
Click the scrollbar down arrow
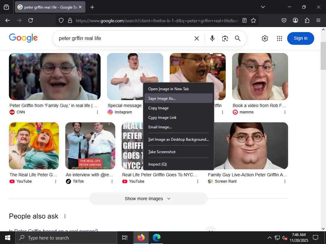coord(323,229)
